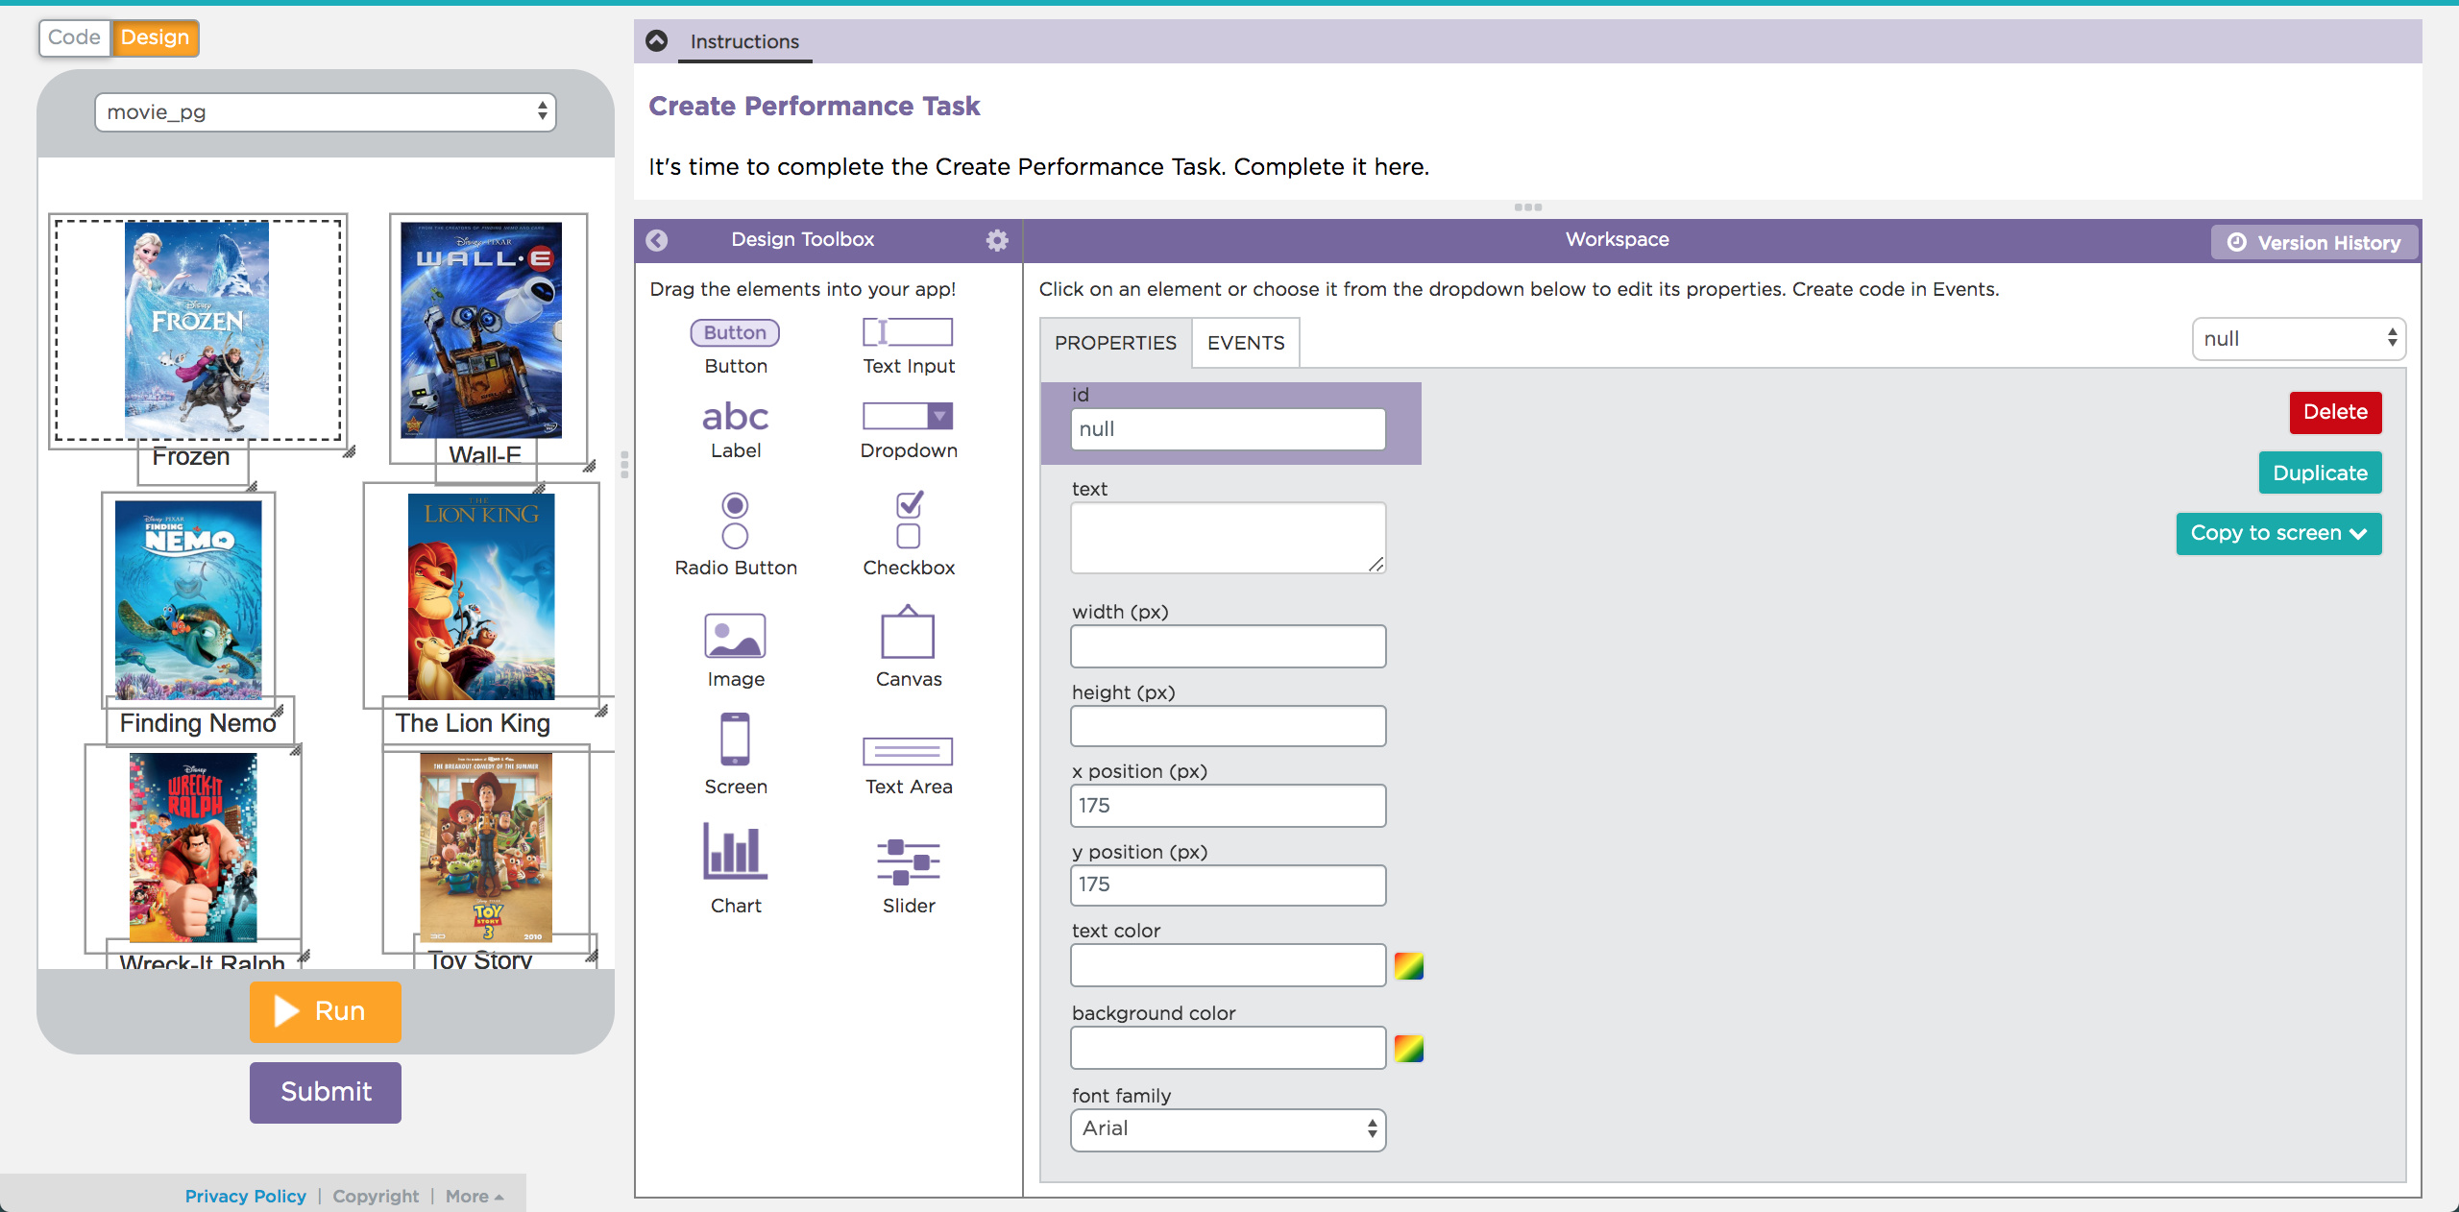Select the Image element in Design Toolbox

coord(735,636)
